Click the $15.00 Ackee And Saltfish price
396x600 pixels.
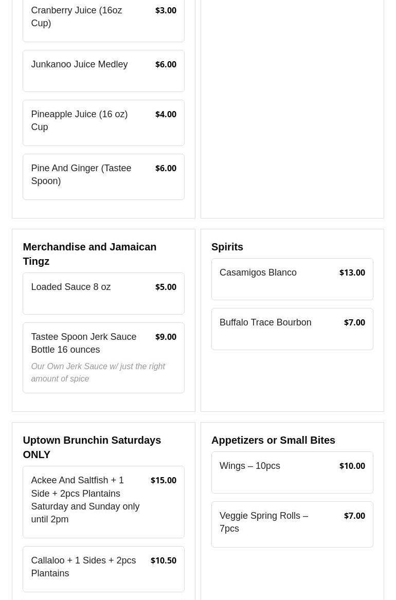pos(164,480)
